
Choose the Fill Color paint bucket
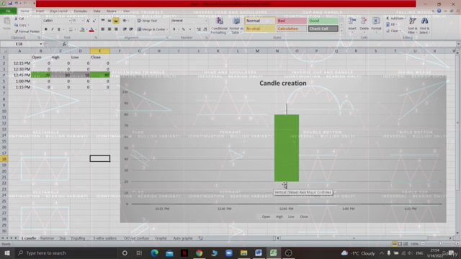pos(82,29)
